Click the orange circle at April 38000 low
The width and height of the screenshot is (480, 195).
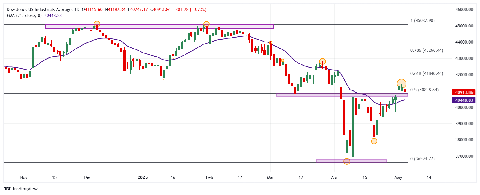tap(374, 141)
